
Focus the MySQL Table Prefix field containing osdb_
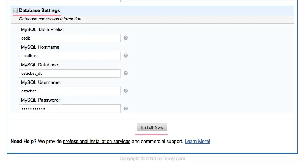click(x=70, y=38)
